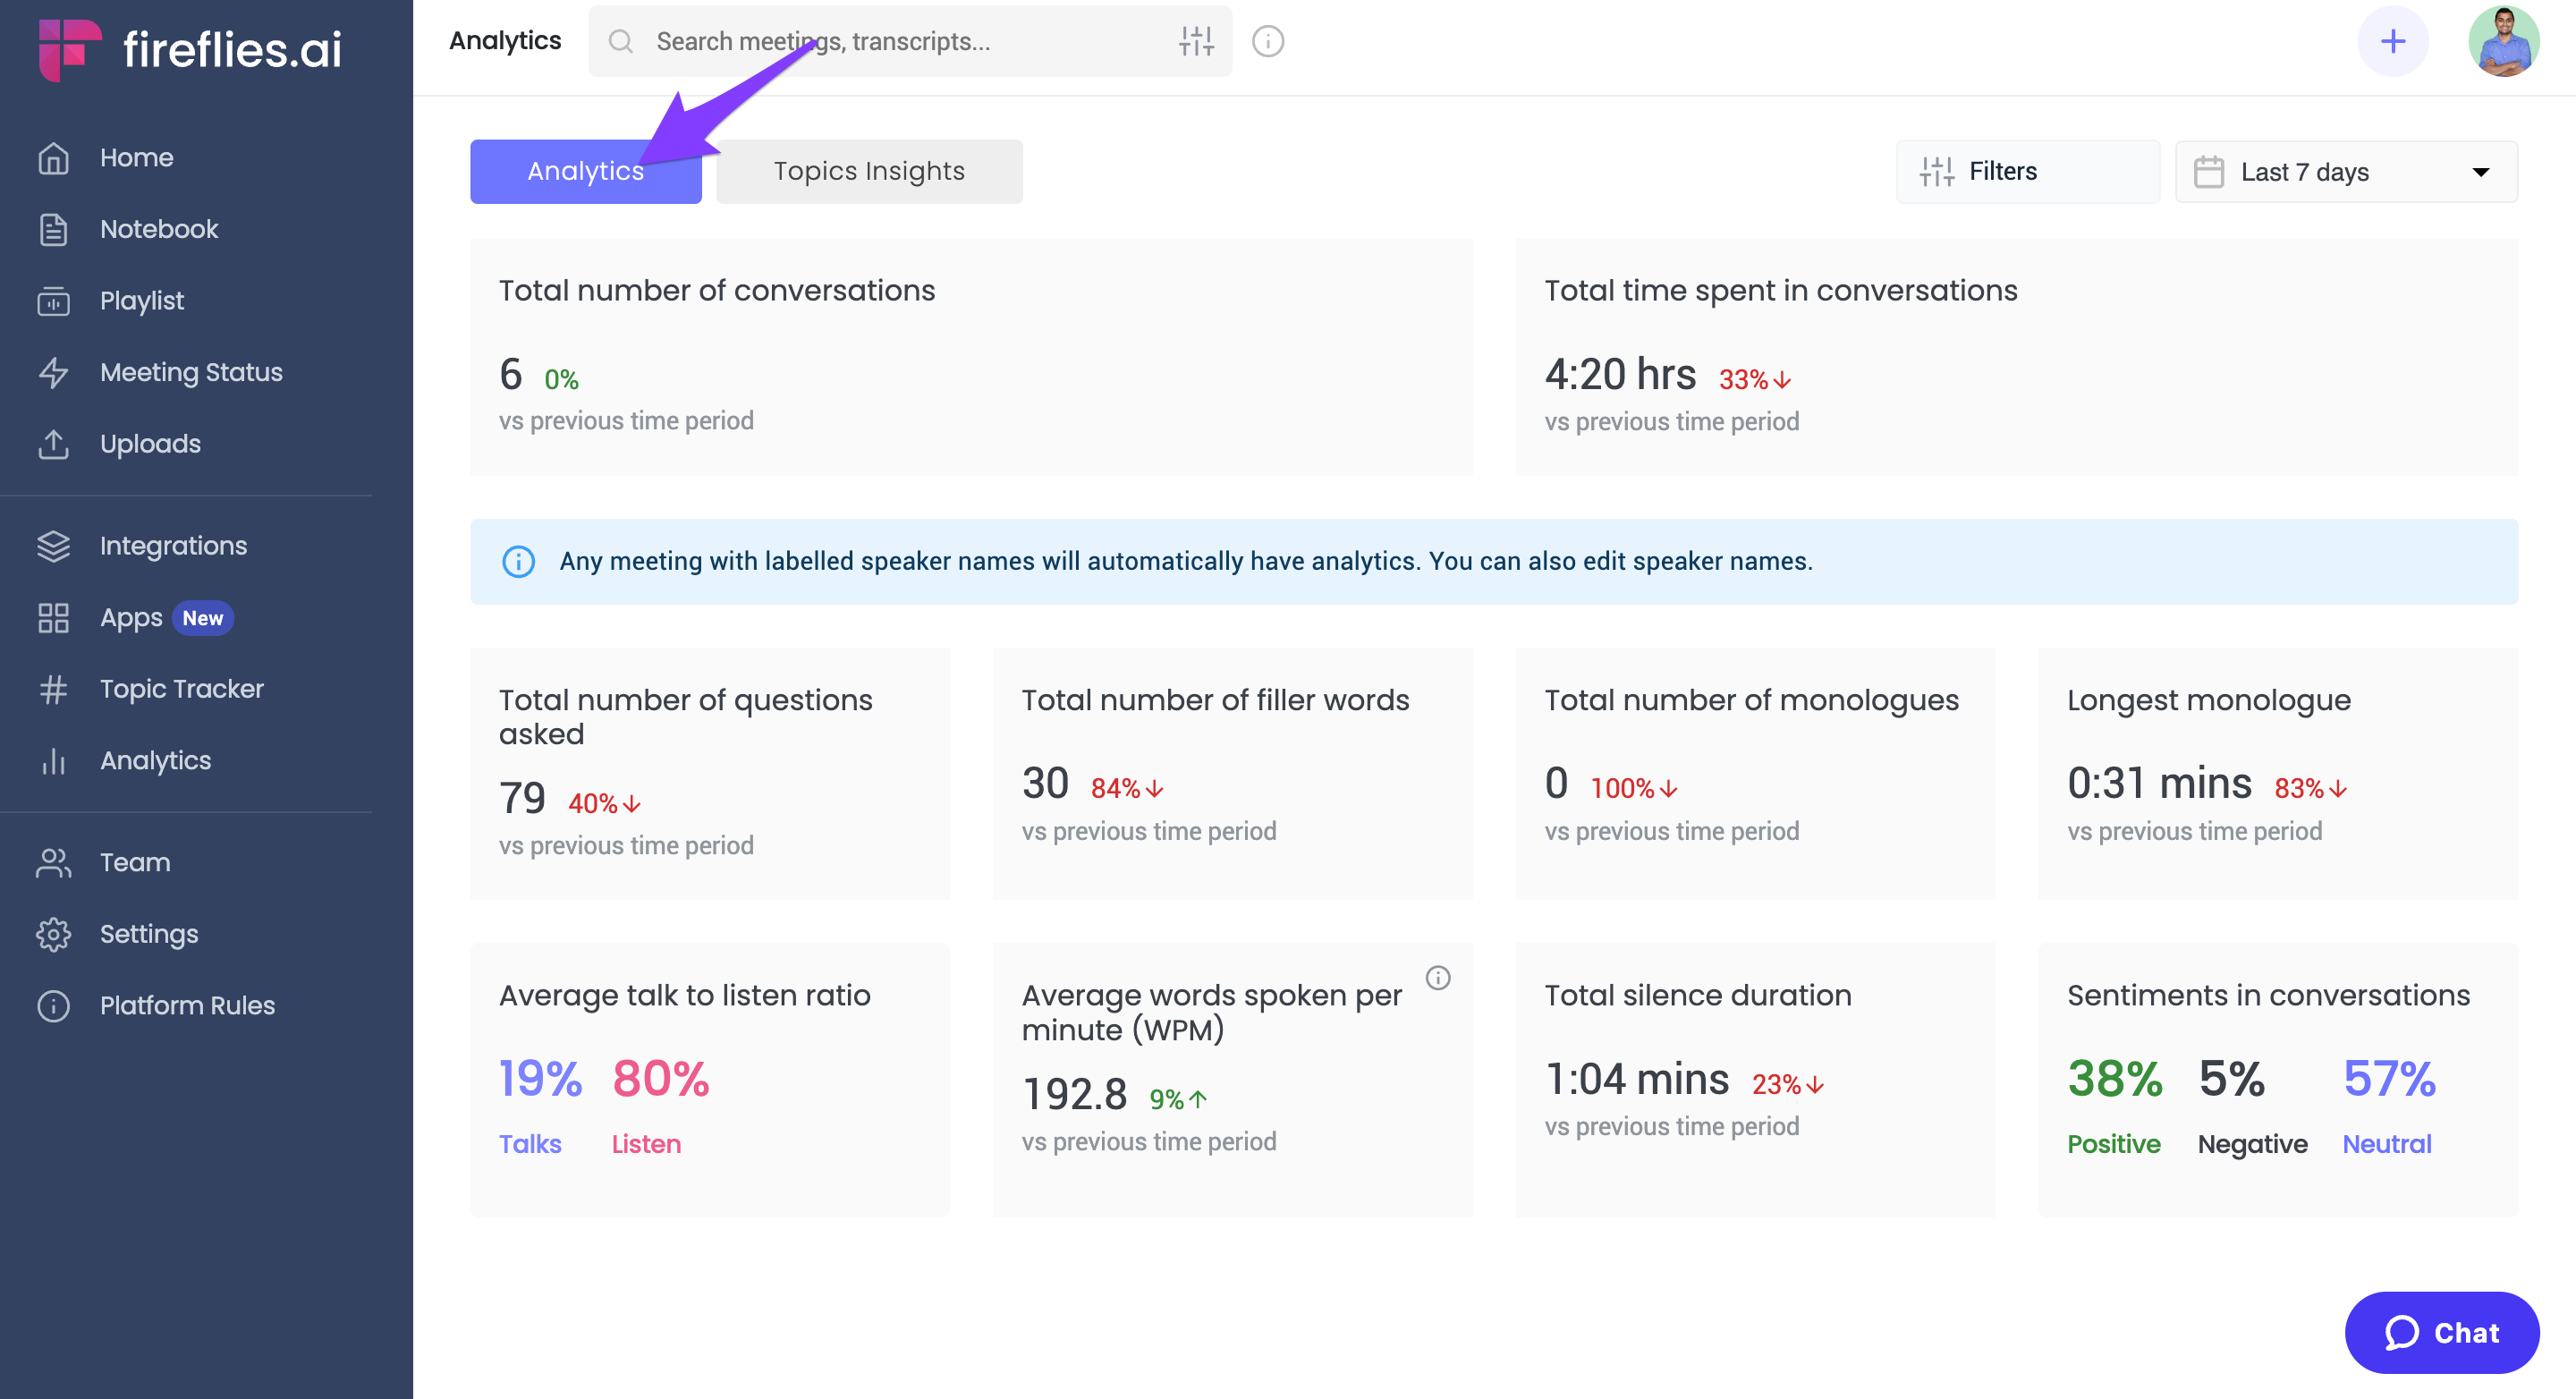
Task: Click the New badge next to Apps
Action: (203, 618)
